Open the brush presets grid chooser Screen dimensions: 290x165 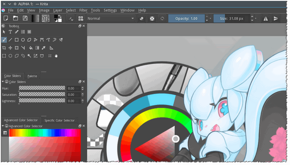click(x=81, y=19)
